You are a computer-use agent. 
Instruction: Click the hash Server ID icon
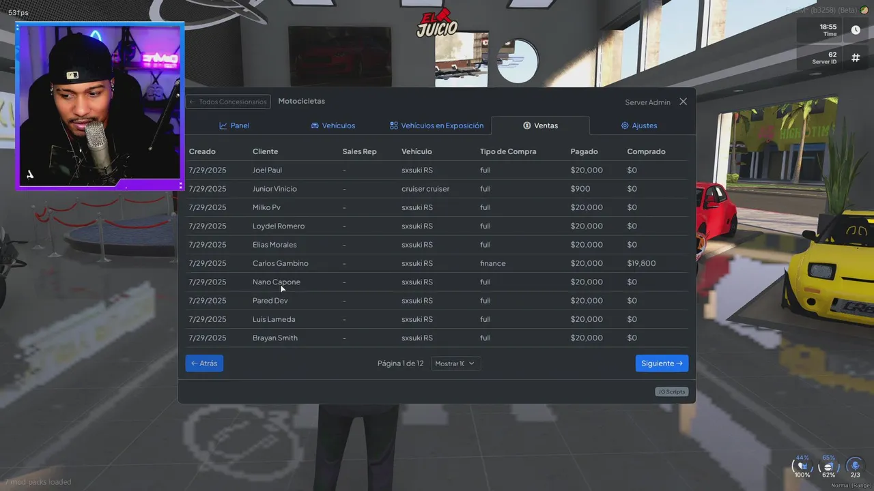pos(856,58)
